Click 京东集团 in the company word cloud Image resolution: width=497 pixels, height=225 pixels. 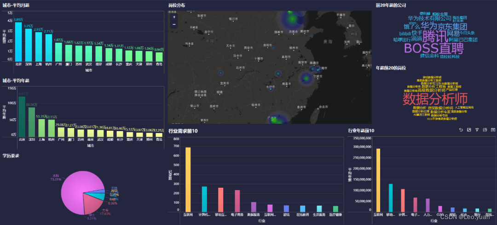click(x=452, y=26)
